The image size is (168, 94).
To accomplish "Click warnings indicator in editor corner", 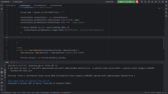I will [159, 8].
